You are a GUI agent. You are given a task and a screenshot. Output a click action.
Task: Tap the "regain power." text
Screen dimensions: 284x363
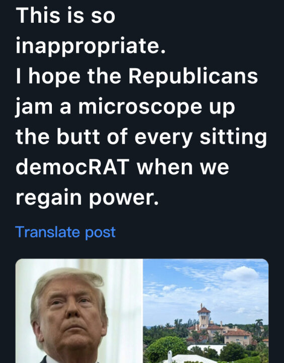click(x=87, y=198)
